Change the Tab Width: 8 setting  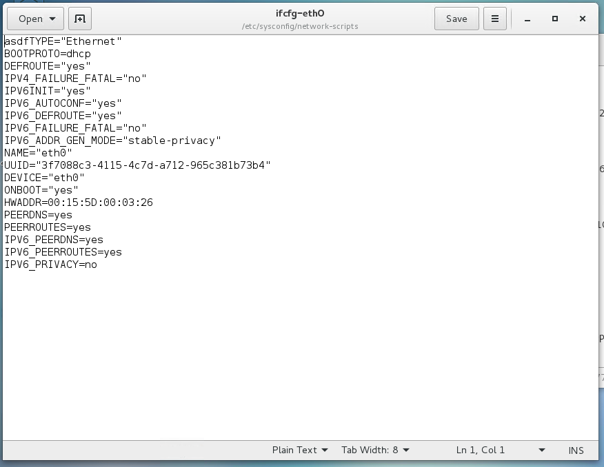tap(375, 450)
